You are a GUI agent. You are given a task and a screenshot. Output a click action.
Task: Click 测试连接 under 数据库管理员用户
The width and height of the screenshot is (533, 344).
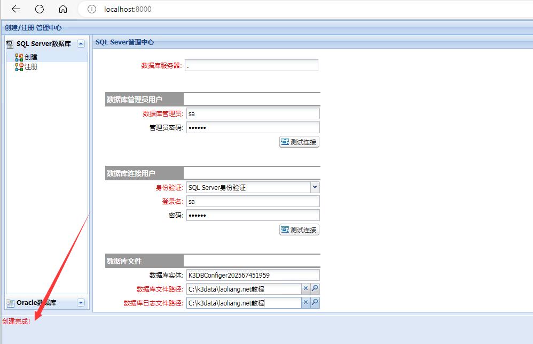(x=299, y=142)
